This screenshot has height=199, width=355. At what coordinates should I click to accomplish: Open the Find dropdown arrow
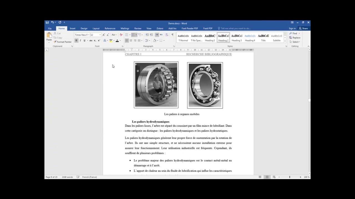pyautogui.click(x=299, y=33)
